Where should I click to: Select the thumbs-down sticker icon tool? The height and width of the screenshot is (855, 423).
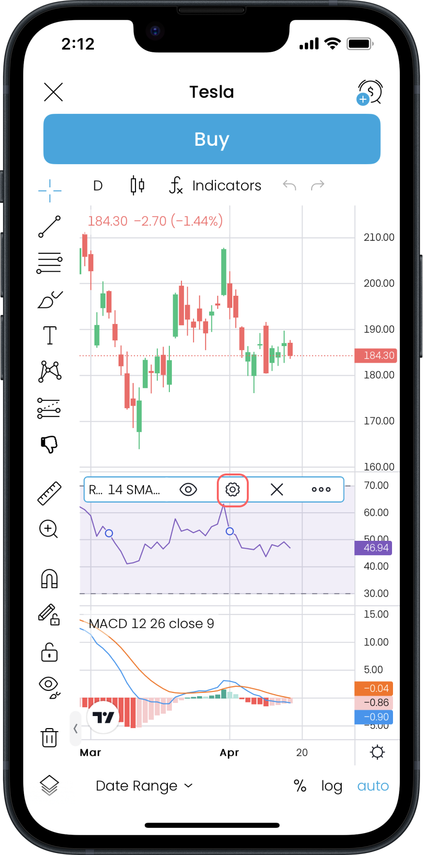click(x=49, y=444)
